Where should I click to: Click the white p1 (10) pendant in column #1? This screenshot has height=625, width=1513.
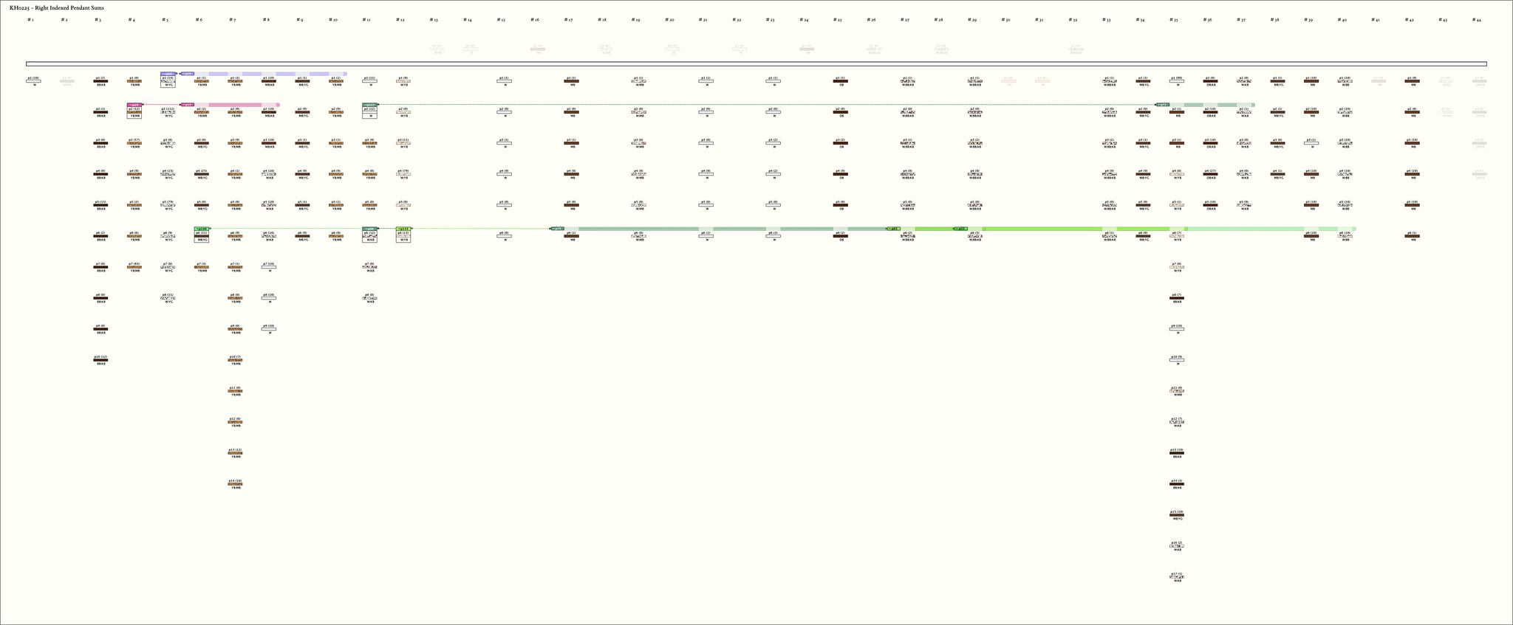[x=33, y=81]
